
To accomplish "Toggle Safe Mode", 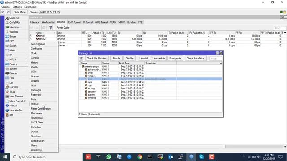I will pos(20,12).
